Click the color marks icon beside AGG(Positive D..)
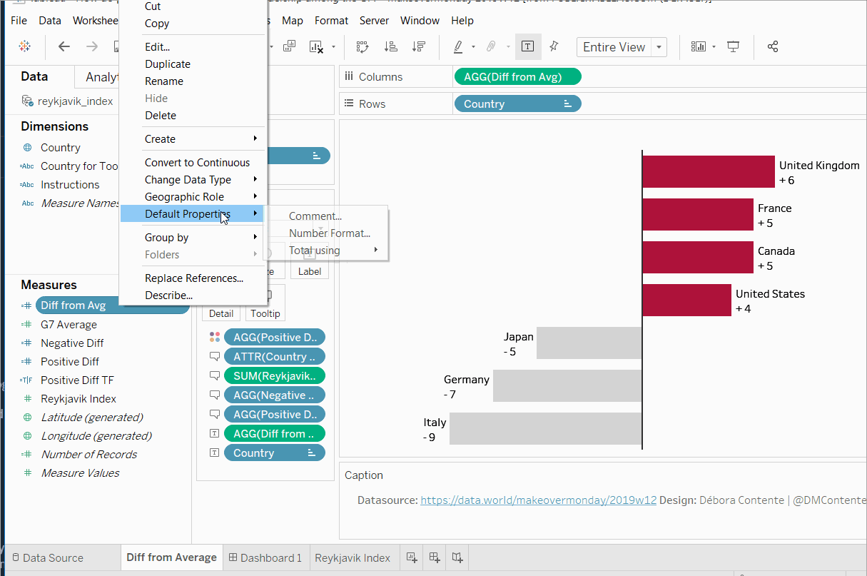The image size is (867, 576). 214,337
